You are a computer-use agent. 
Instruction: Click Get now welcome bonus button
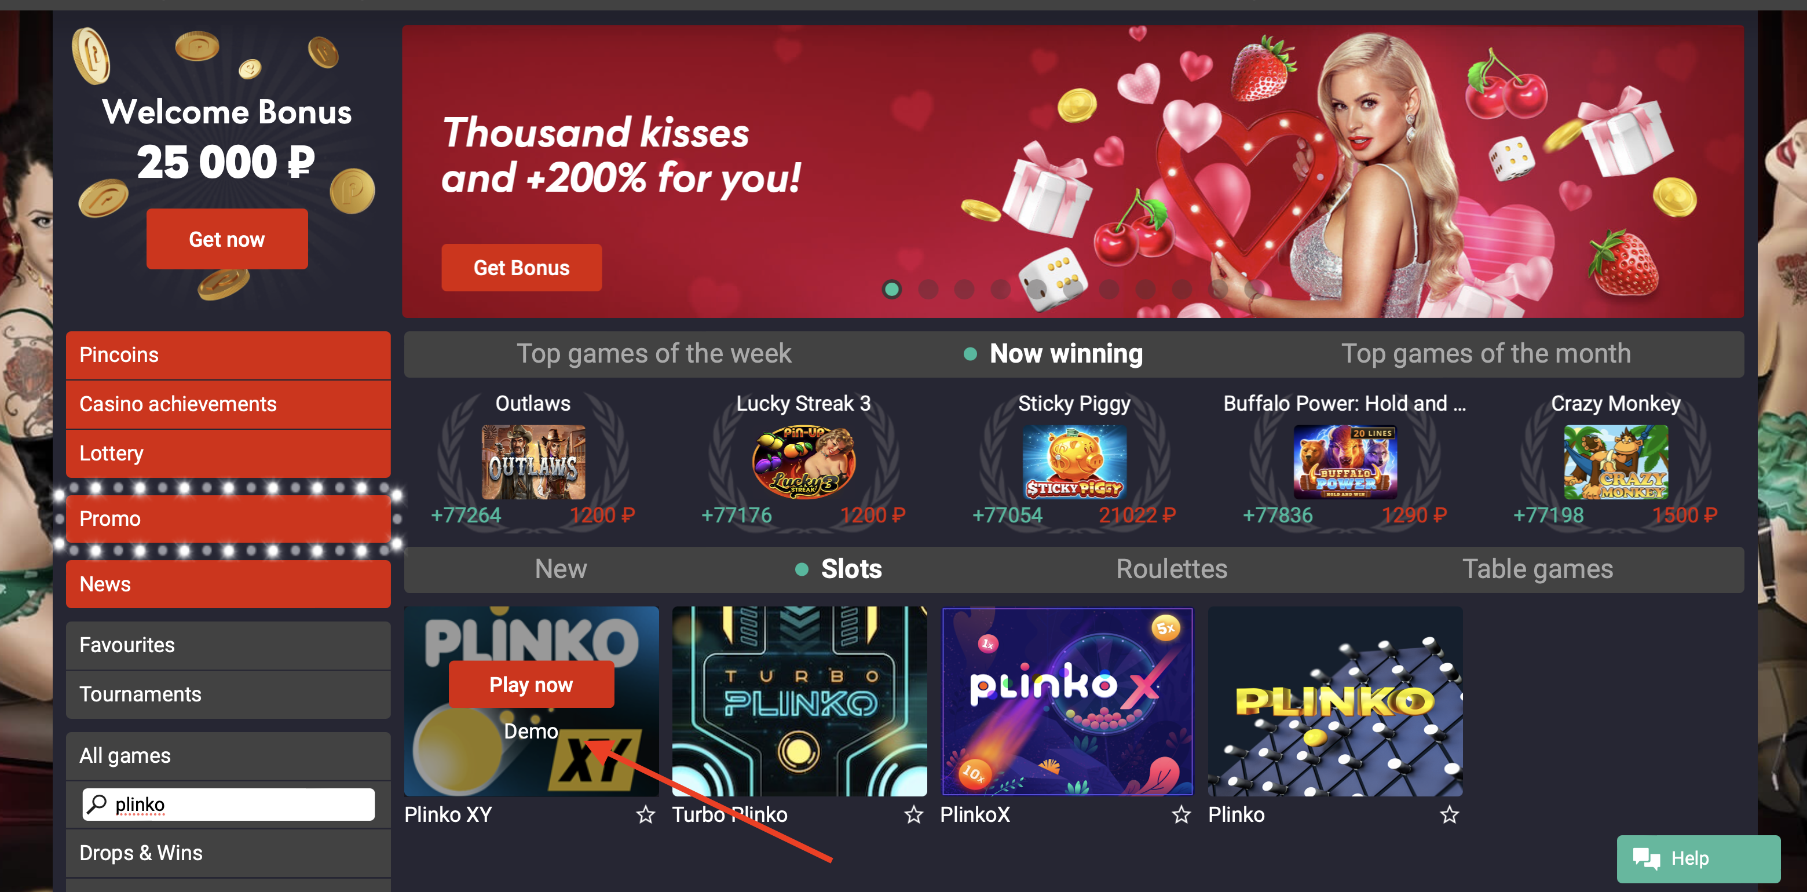pyautogui.click(x=226, y=239)
